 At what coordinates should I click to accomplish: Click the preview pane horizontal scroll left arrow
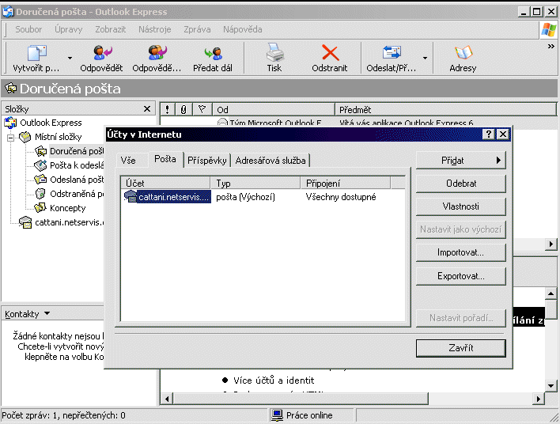click(x=167, y=399)
